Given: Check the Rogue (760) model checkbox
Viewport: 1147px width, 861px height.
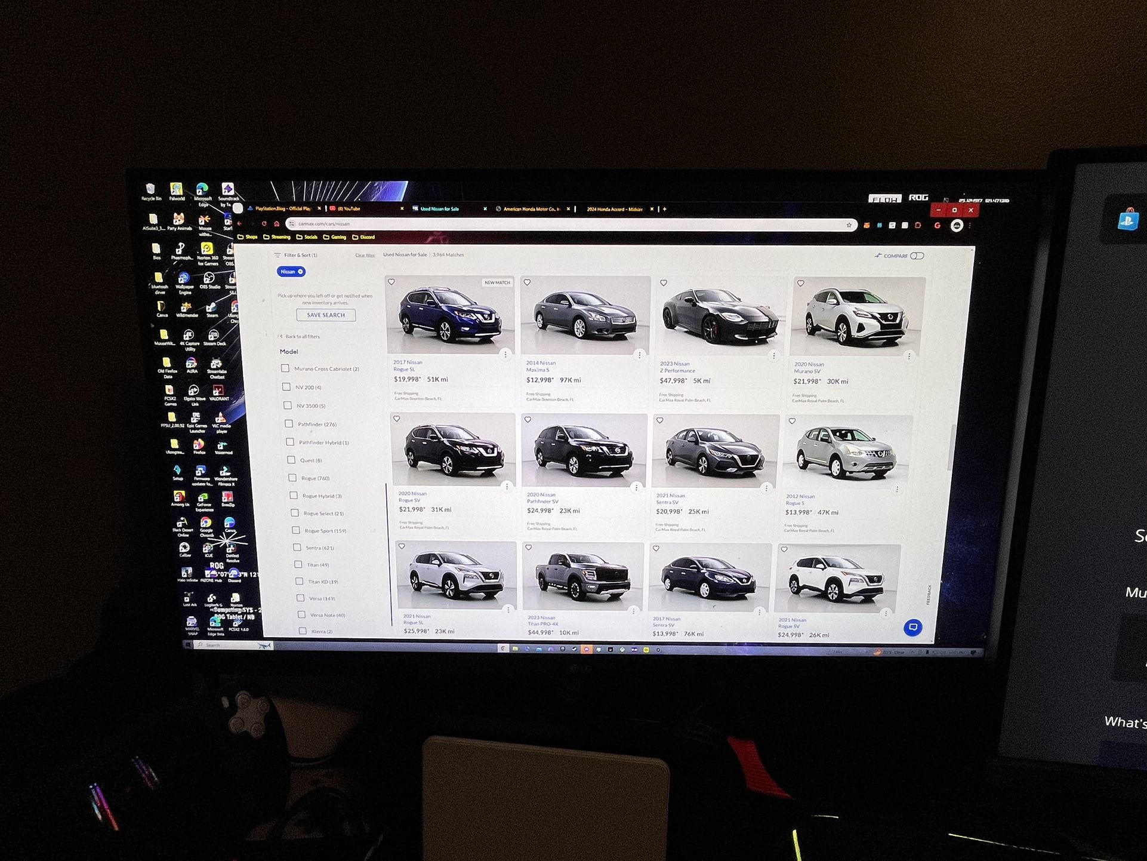Looking at the screenshot, I should click(292, 478).
